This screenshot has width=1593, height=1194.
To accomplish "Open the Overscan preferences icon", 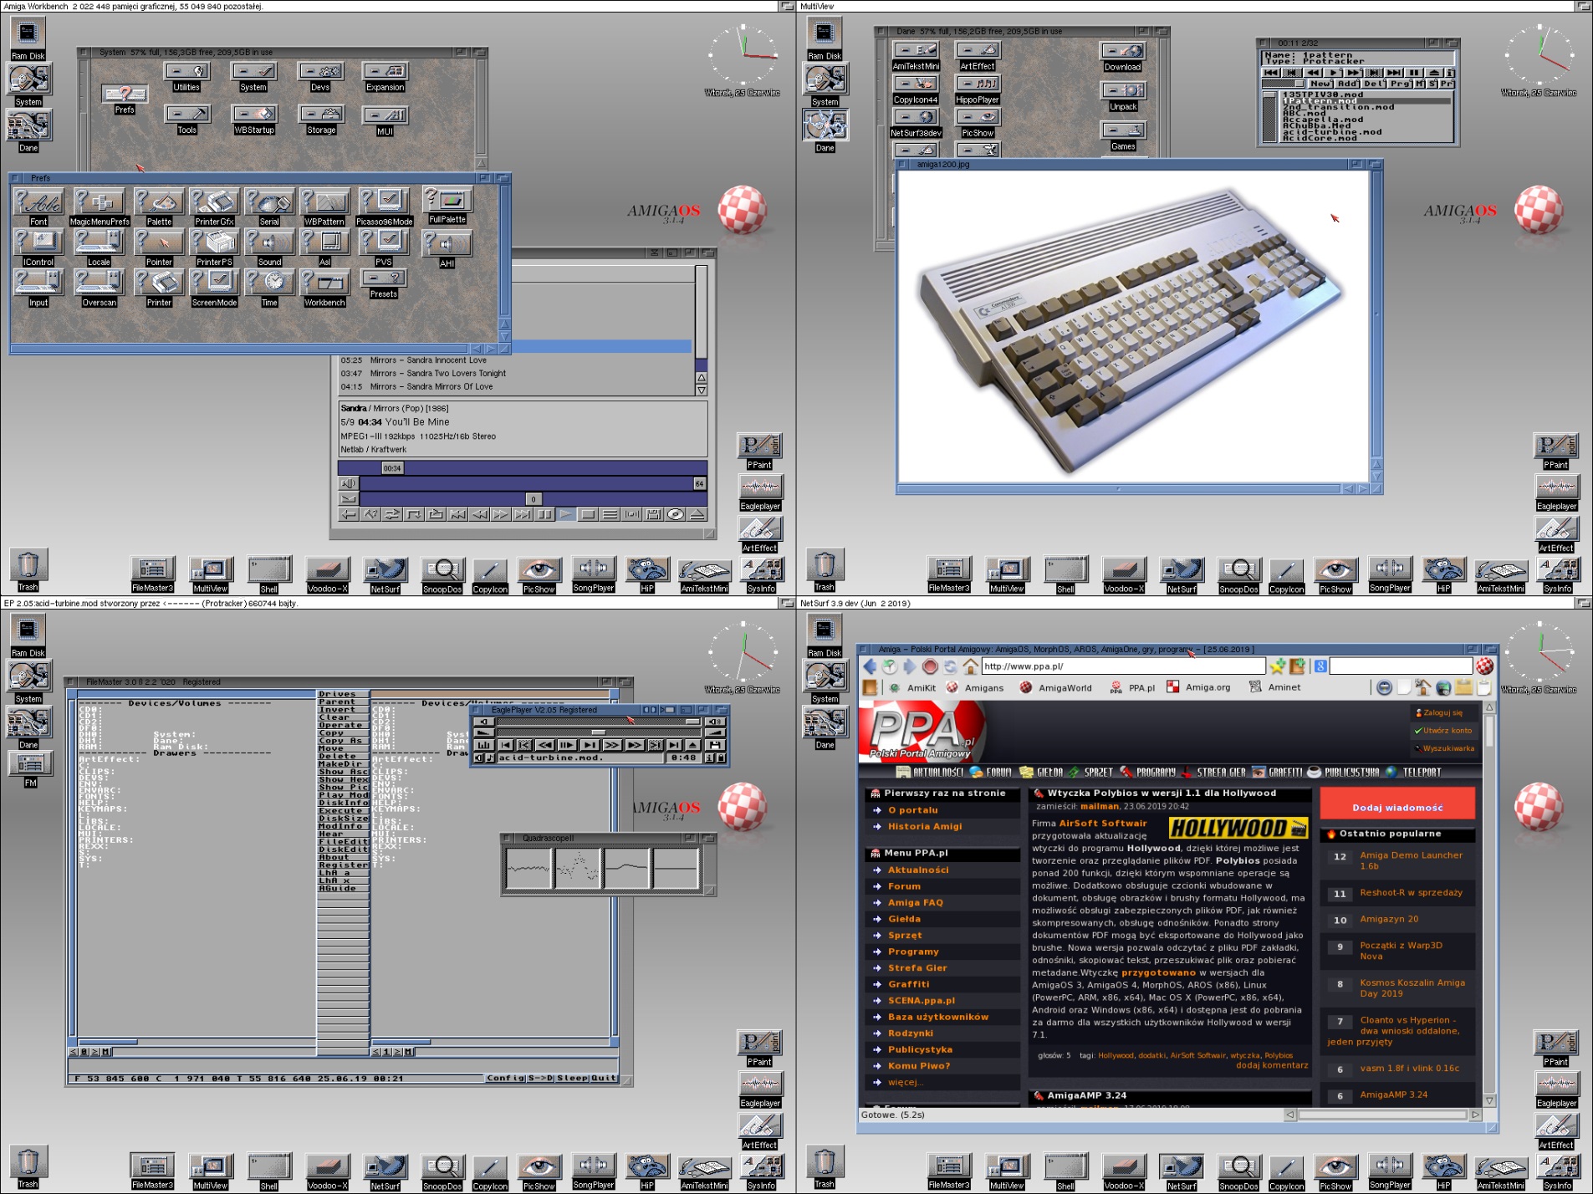I will pos(99,288).
